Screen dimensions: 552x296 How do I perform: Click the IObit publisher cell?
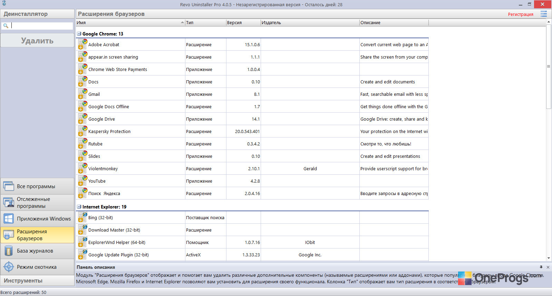(x=310, y=242)
